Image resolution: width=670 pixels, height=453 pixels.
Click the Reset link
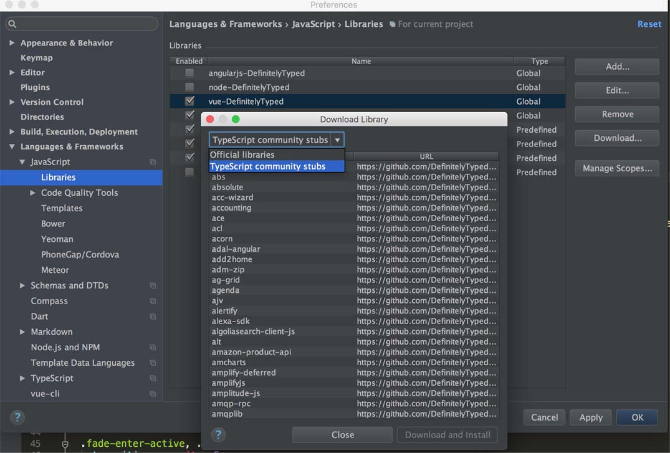tap(649, 24)
